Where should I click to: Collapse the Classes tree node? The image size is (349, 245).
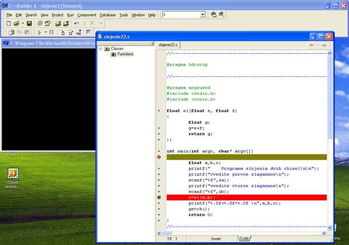101,49
